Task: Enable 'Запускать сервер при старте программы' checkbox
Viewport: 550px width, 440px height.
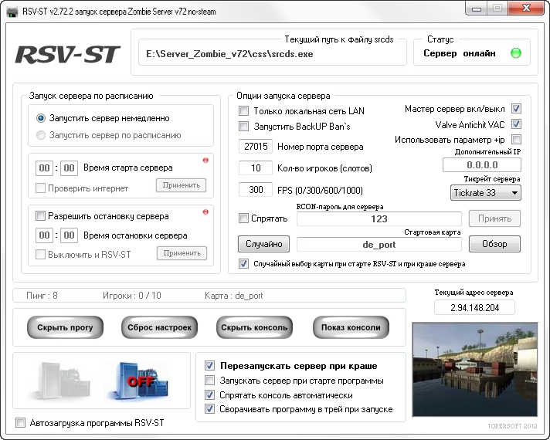Action: click(x=210, y=380)
